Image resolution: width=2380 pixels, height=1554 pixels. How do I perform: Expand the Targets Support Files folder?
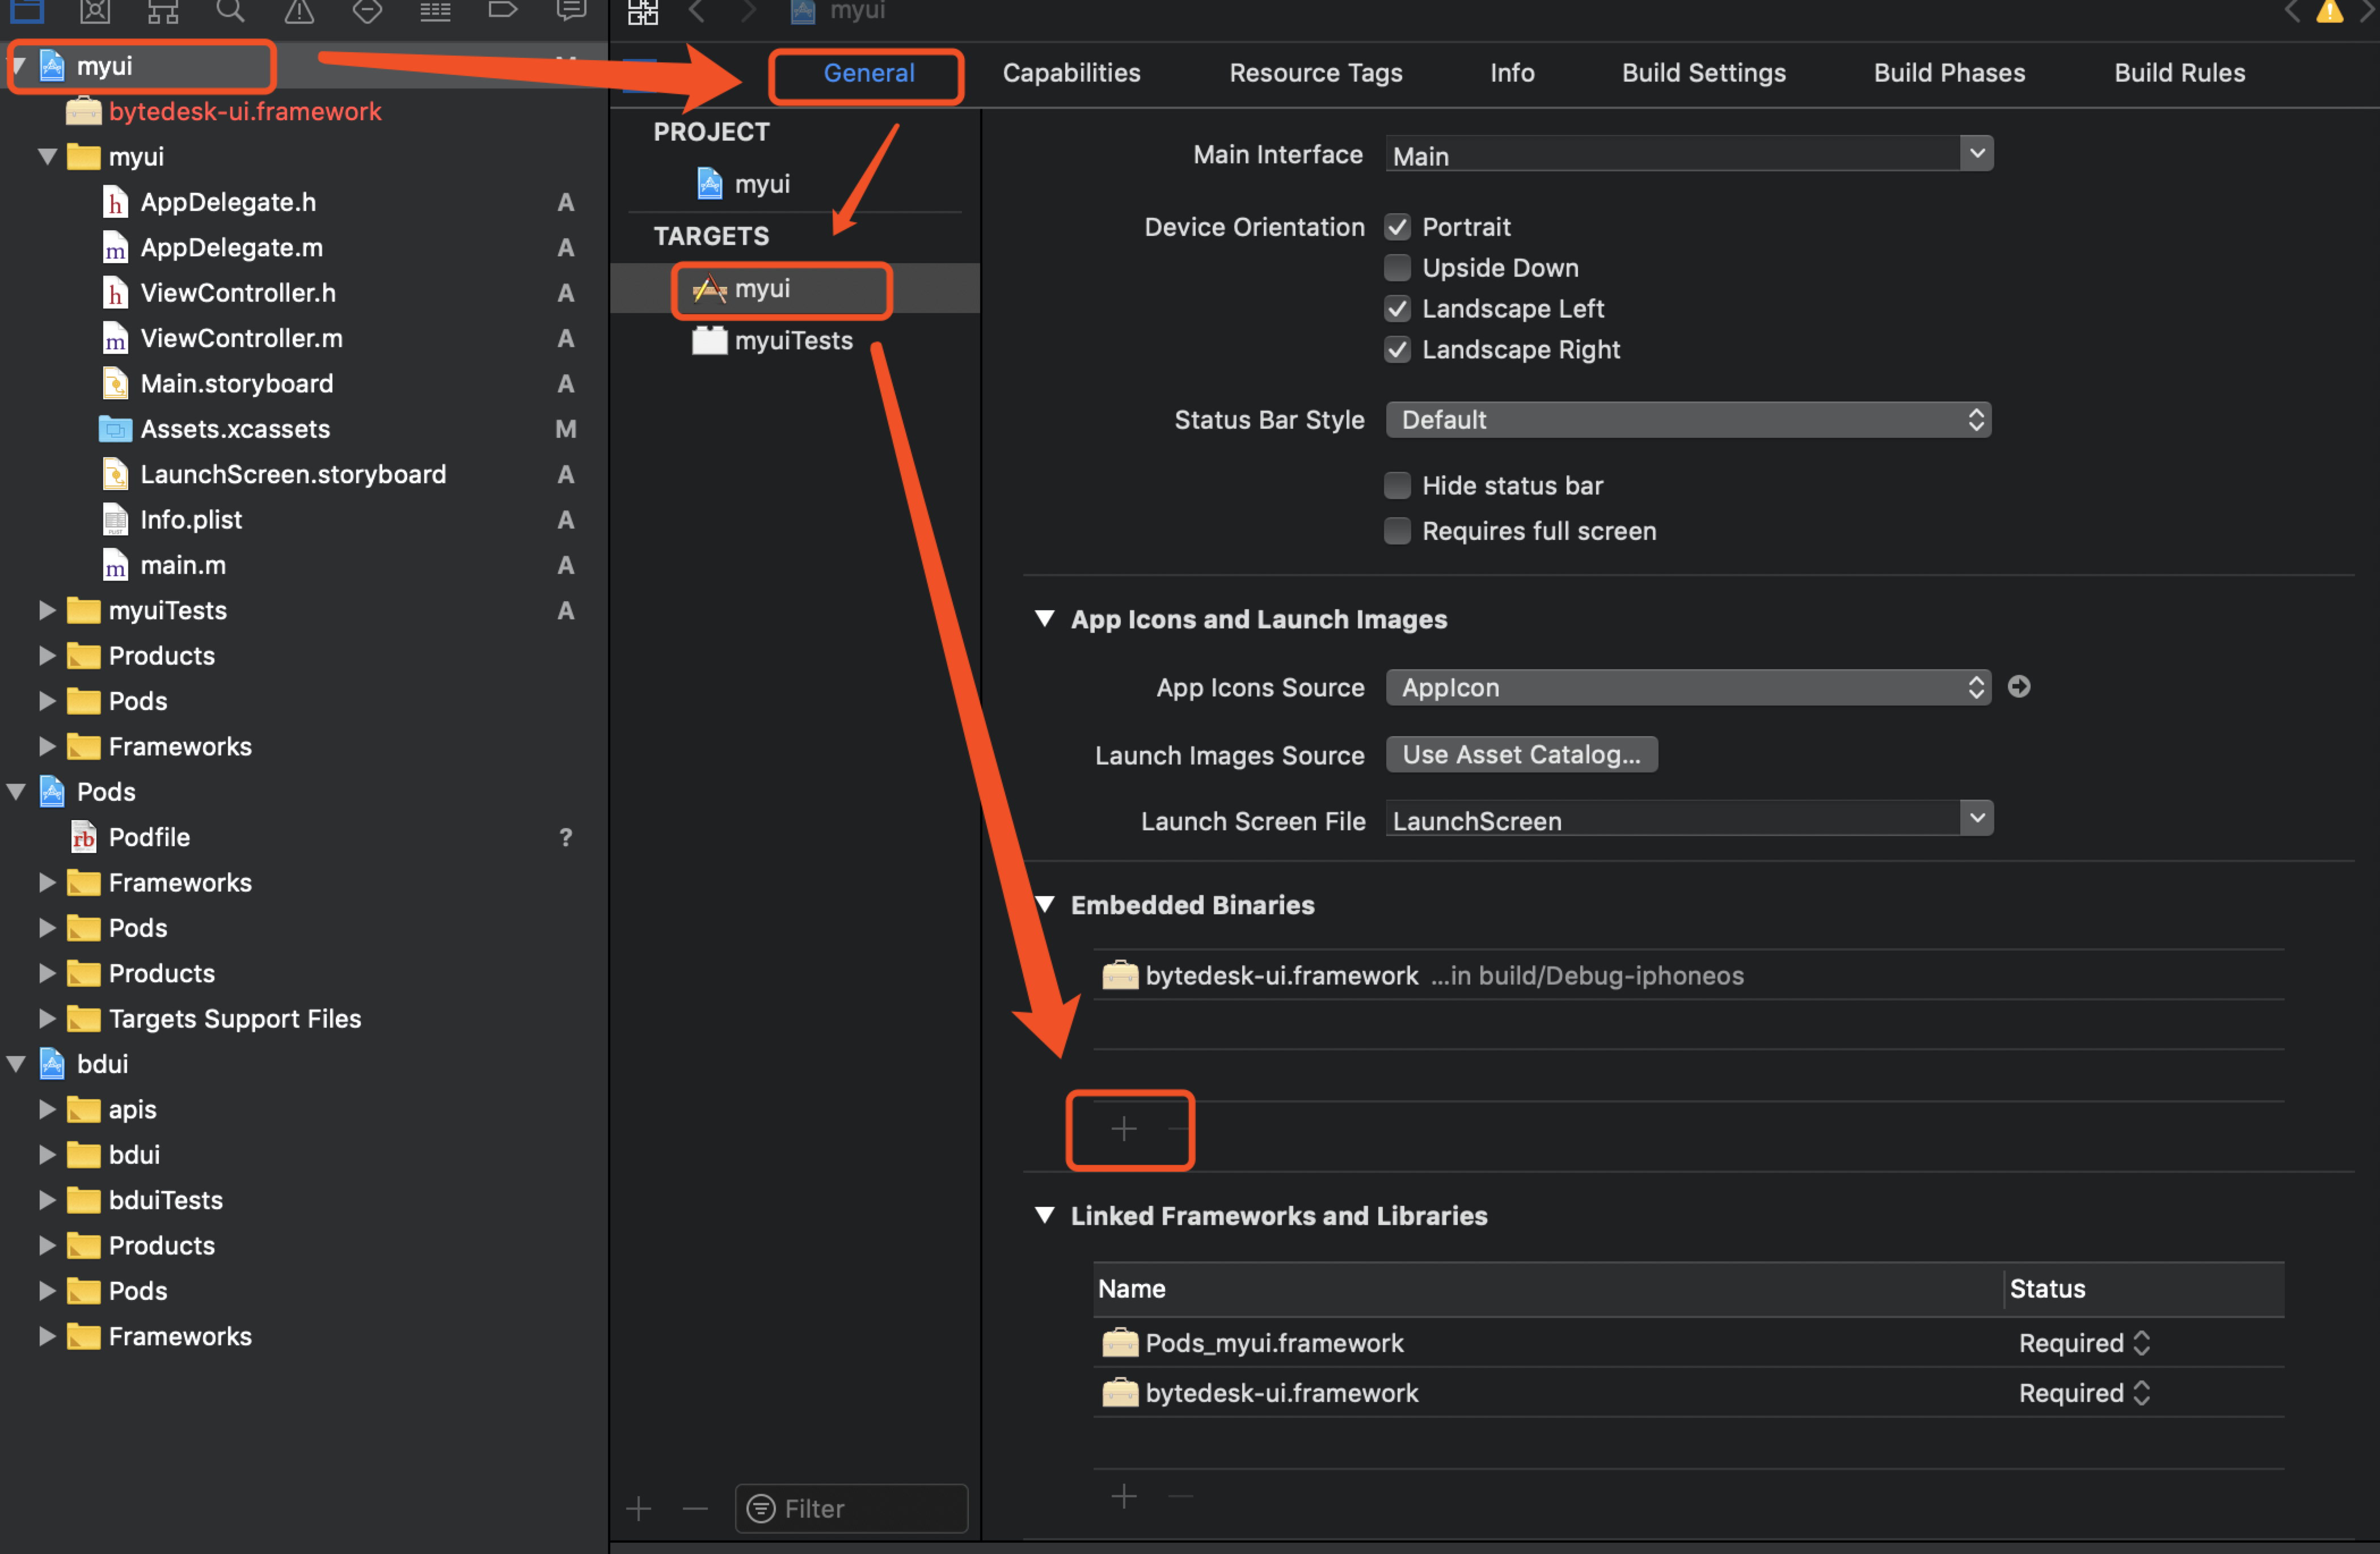(x=46, y=1018)
